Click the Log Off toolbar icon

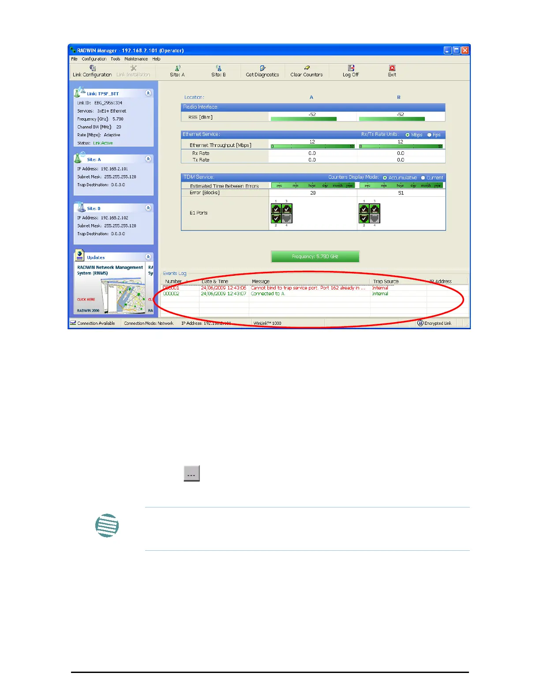[x=351, y=68]
